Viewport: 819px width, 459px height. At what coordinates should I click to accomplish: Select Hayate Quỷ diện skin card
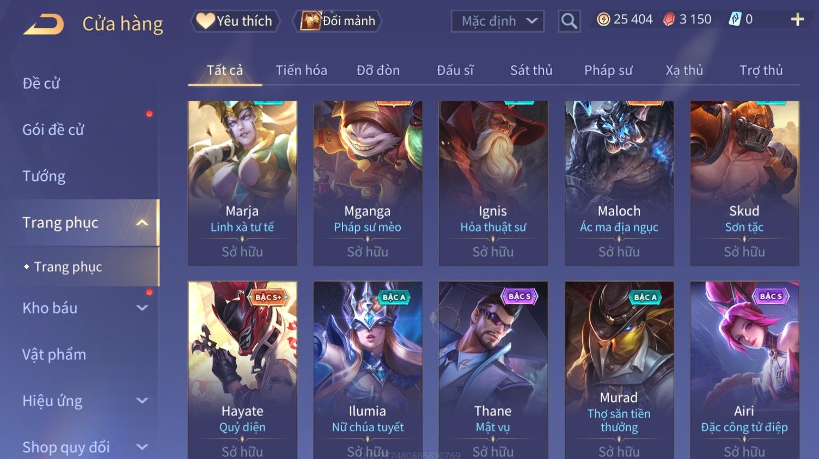click(242, 370)
